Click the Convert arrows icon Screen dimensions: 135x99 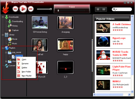(x=7, y=66)
